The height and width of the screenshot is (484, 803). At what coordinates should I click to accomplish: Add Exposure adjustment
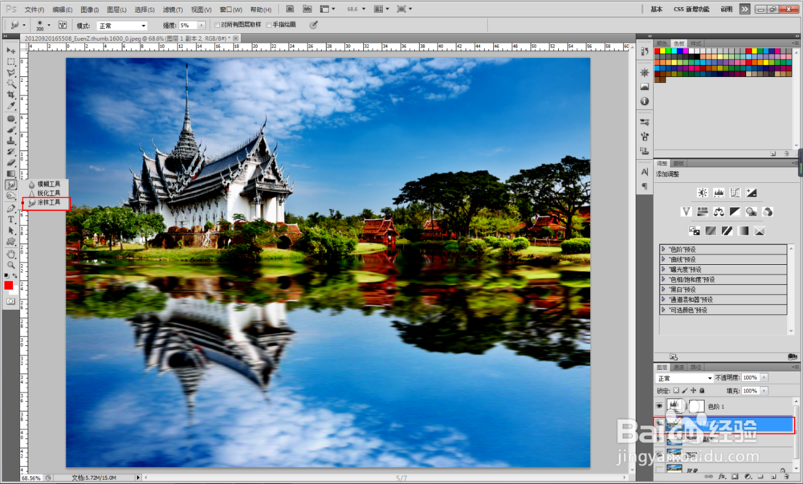pos(752,193)
